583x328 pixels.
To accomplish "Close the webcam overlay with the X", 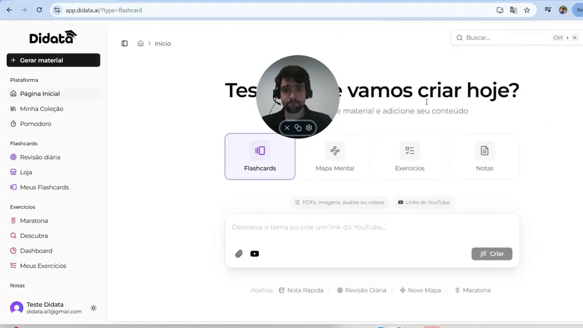I will coord(287,128).
